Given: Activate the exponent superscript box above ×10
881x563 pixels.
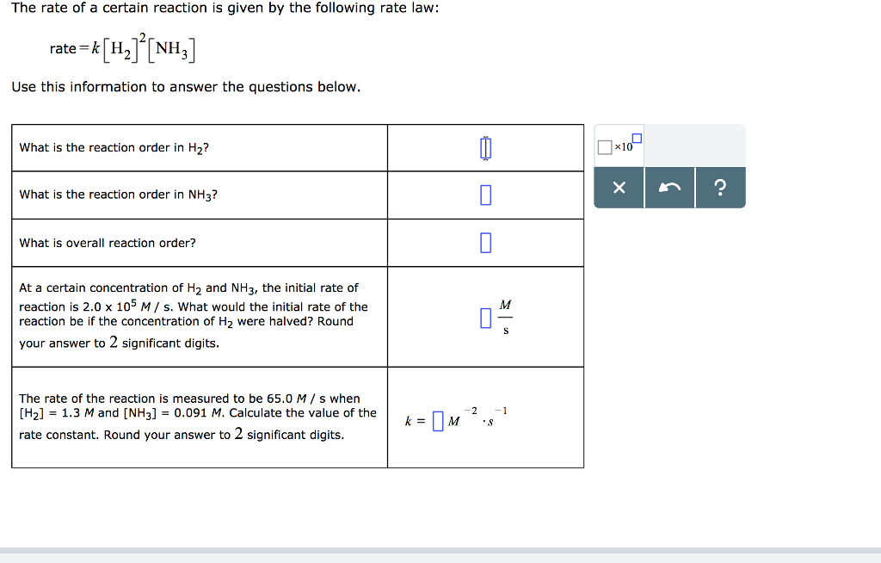Looking at the screenshot, I should 635,137.
